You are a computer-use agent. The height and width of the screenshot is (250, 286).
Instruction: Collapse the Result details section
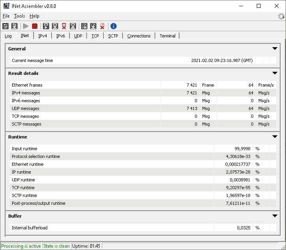275,73
